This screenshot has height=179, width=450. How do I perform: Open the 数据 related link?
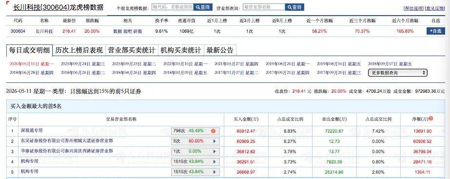117,31
